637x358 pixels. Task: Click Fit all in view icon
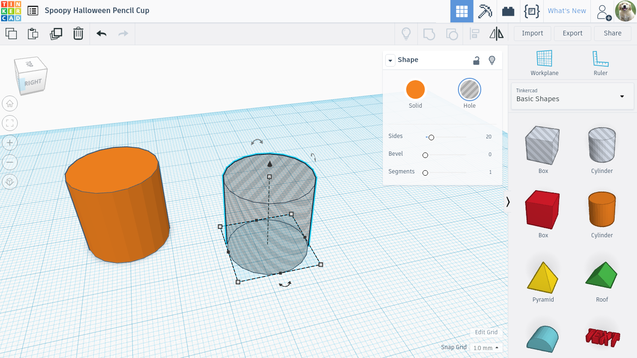(x=10, y=123)
